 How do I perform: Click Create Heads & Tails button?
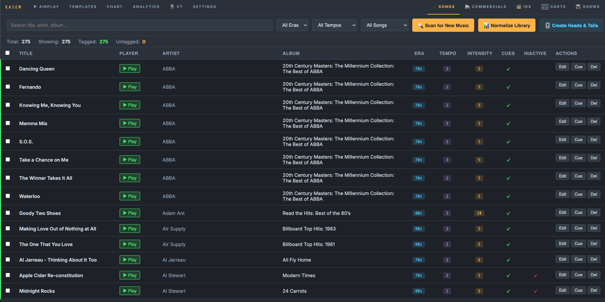[571, 25]
